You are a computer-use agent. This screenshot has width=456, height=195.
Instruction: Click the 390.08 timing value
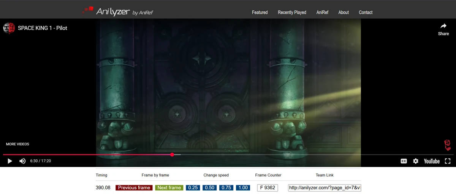pyautogui.click(x=103, y=188)
